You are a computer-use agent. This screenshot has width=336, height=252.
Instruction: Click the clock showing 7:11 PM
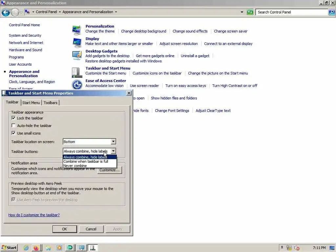(x=319, y=248)
